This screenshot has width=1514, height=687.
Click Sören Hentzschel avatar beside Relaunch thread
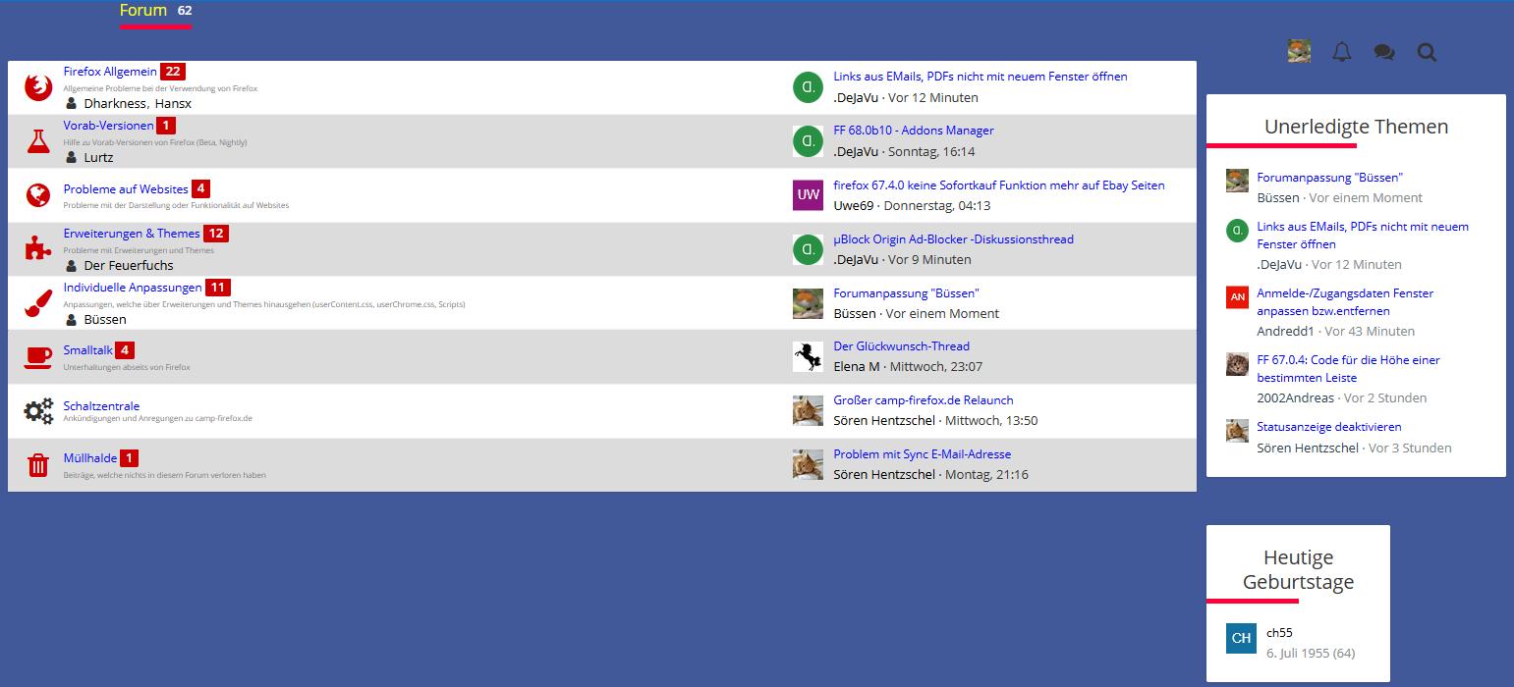coord(808,410)
